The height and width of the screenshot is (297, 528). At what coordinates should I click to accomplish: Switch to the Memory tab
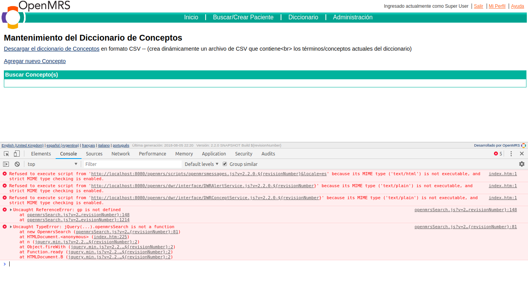(x=184, y=154)
